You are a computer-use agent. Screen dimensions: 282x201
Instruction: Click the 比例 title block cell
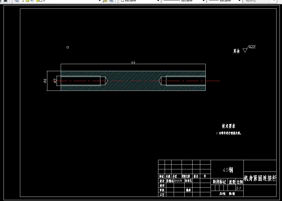(240, 182)
